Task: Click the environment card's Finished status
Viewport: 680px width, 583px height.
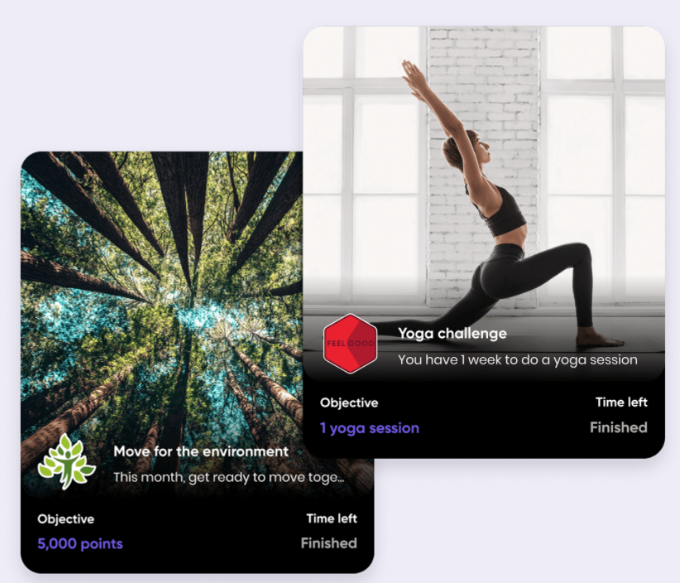Action: pyautogui.click(x=328, y=543)
